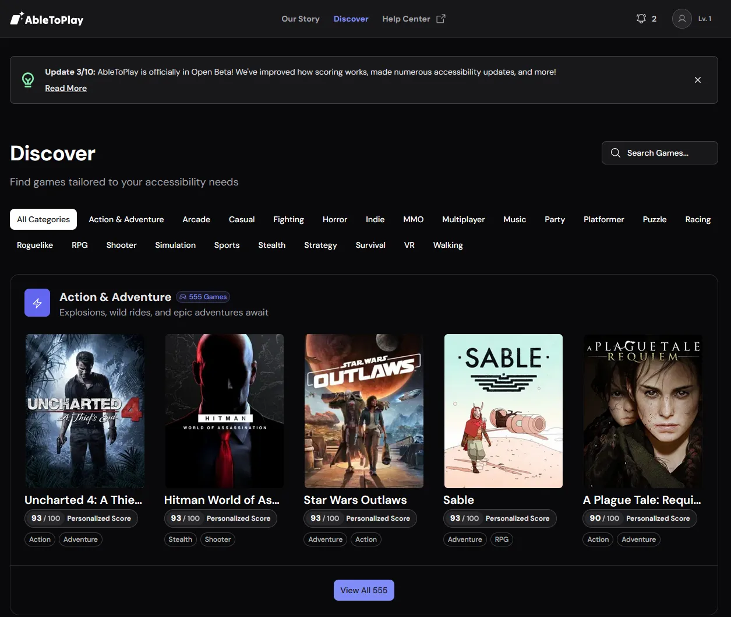The image size is (731, 617).
Task: Open Uncharted 4 cover art
Action: (x=84, y=411)
